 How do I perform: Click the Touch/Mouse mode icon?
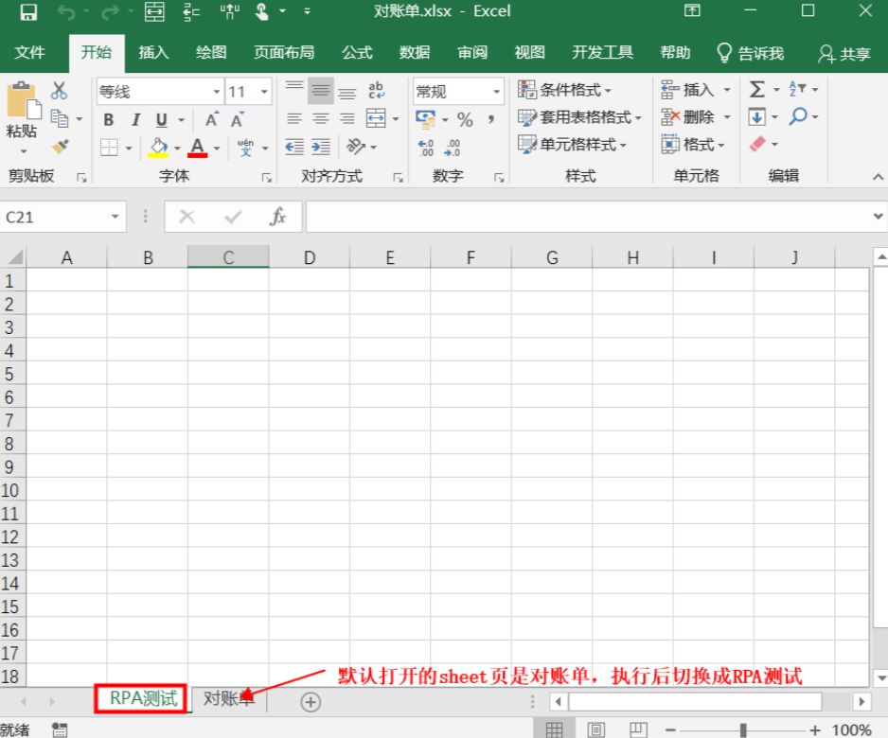click(261, 11)
